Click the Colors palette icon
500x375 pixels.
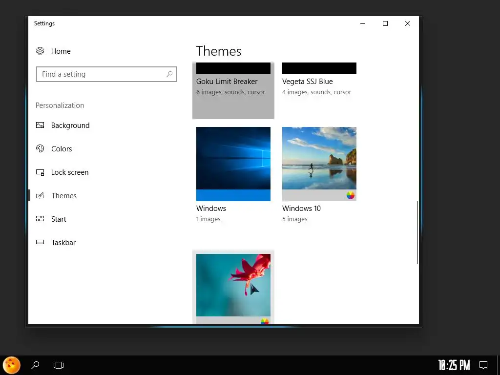[x=40, y=148]
